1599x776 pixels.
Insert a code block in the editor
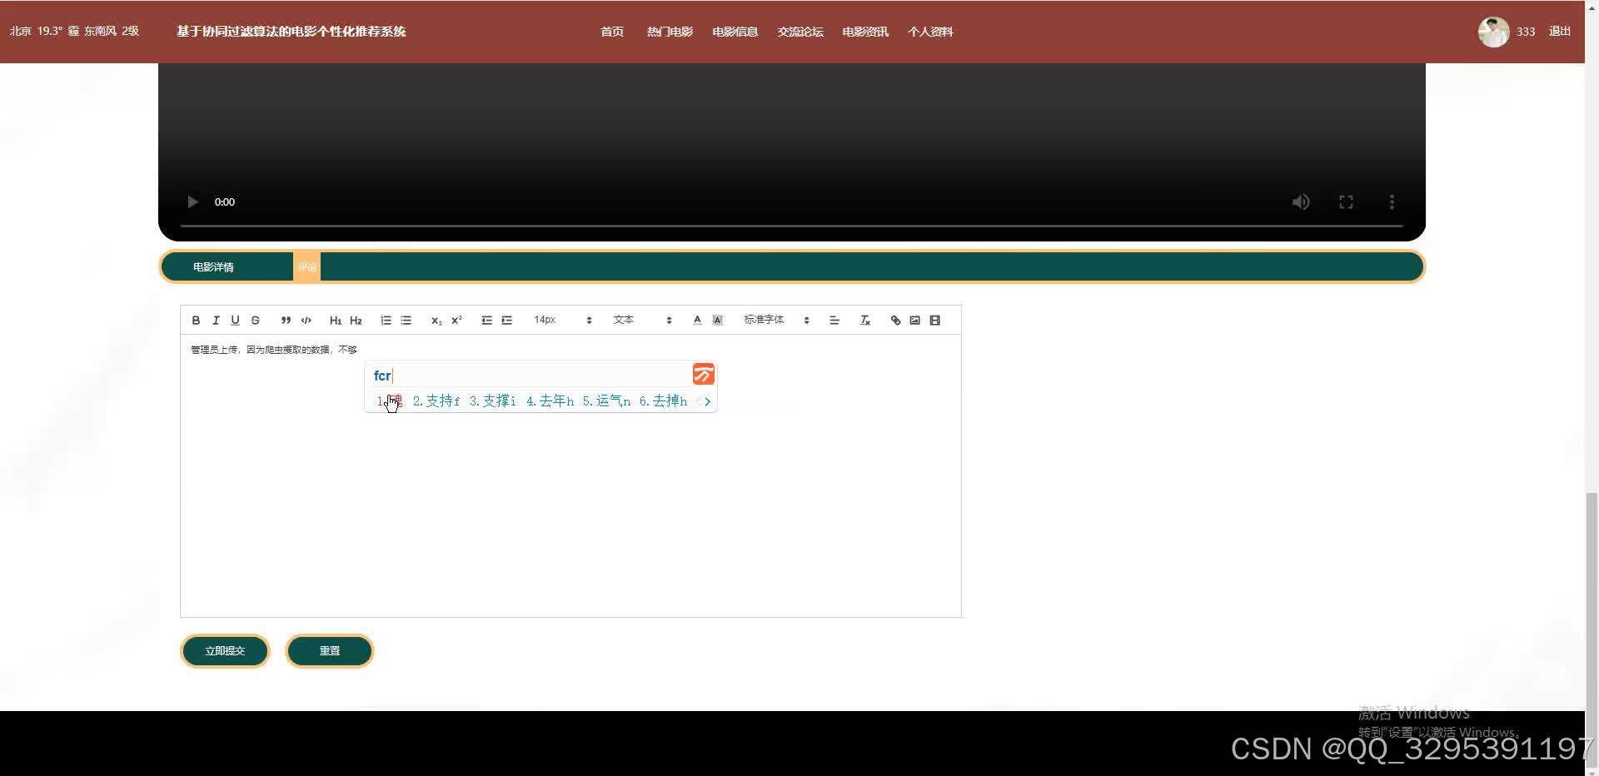tap(306, 321)
